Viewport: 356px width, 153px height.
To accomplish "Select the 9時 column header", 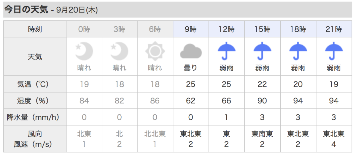I will 191,29.
